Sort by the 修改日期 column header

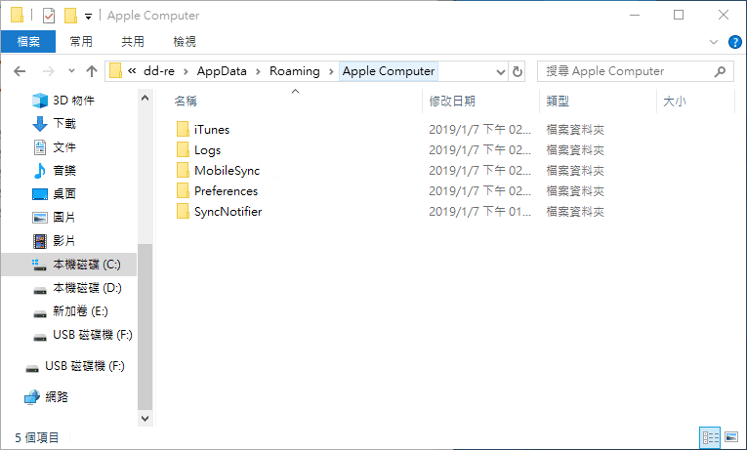(451, 101)
